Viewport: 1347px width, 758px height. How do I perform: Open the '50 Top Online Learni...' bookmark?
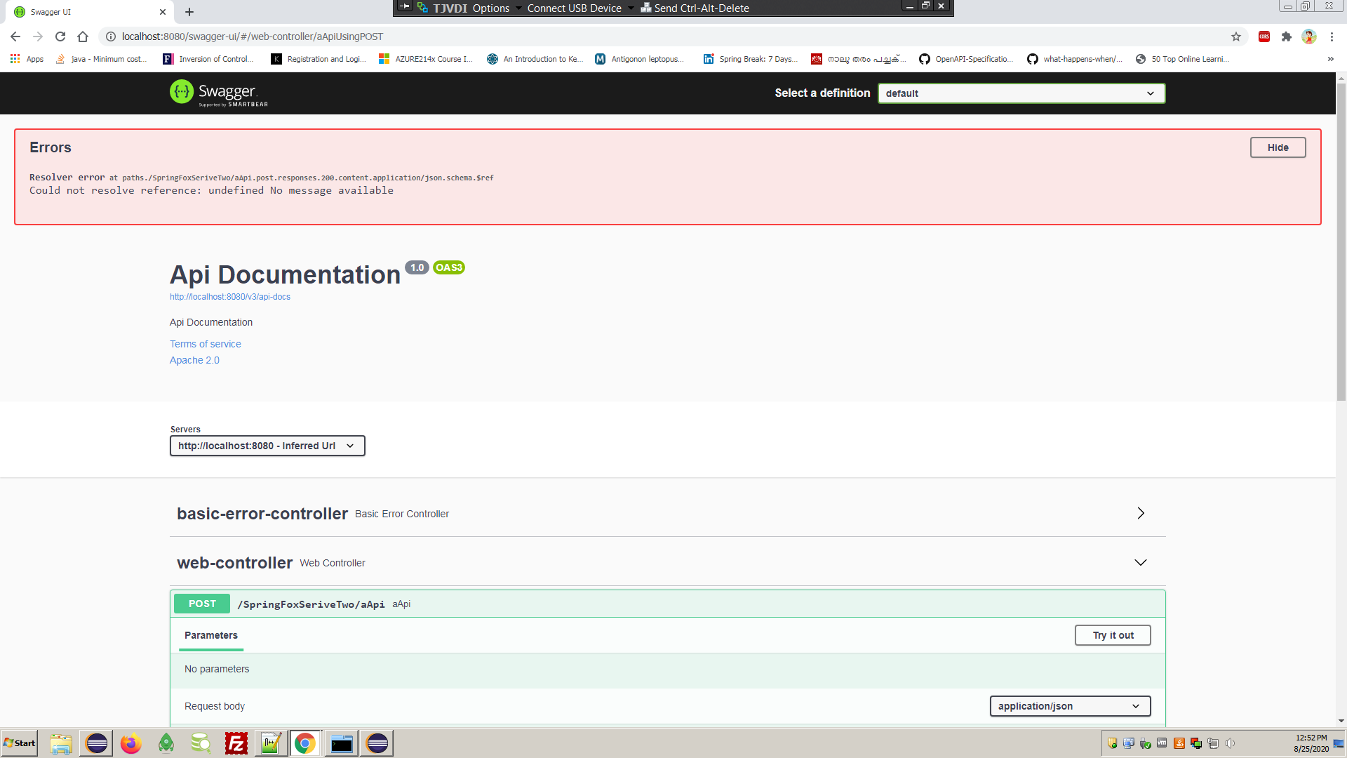1182,59
